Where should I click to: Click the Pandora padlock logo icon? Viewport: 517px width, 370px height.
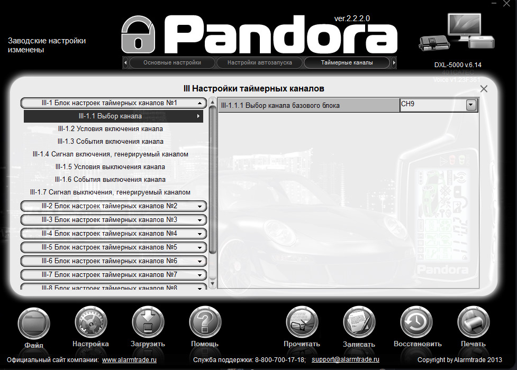(138, 34)
